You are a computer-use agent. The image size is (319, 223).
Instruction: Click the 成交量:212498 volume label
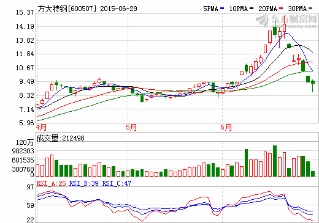60,138
